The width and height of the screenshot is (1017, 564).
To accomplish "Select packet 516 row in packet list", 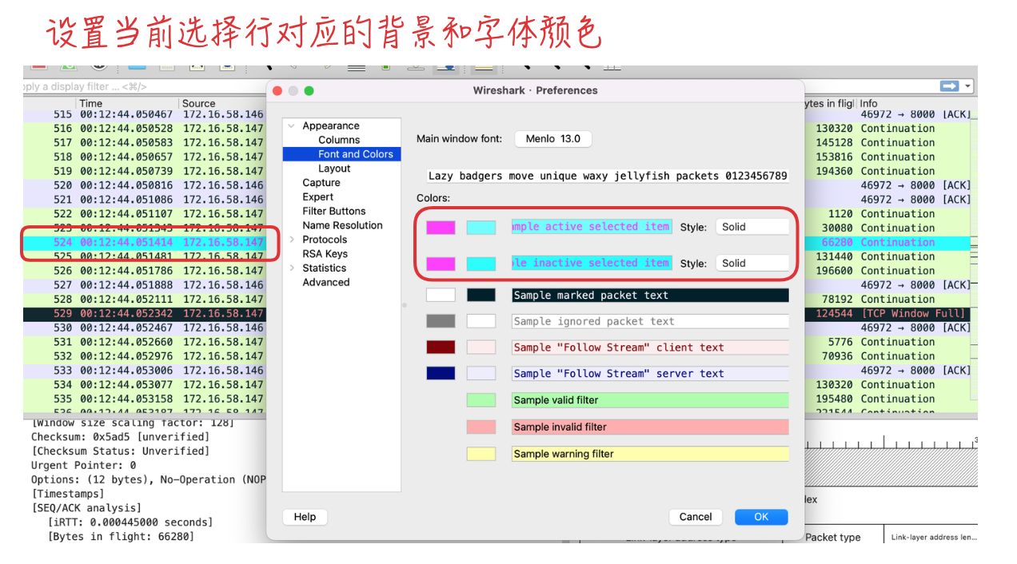I will (x=145, y=129).
